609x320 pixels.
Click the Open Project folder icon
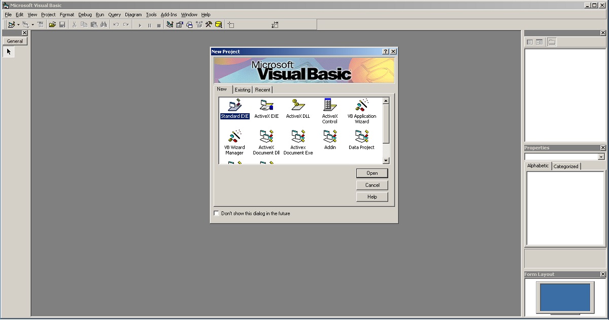coord(52,24)
